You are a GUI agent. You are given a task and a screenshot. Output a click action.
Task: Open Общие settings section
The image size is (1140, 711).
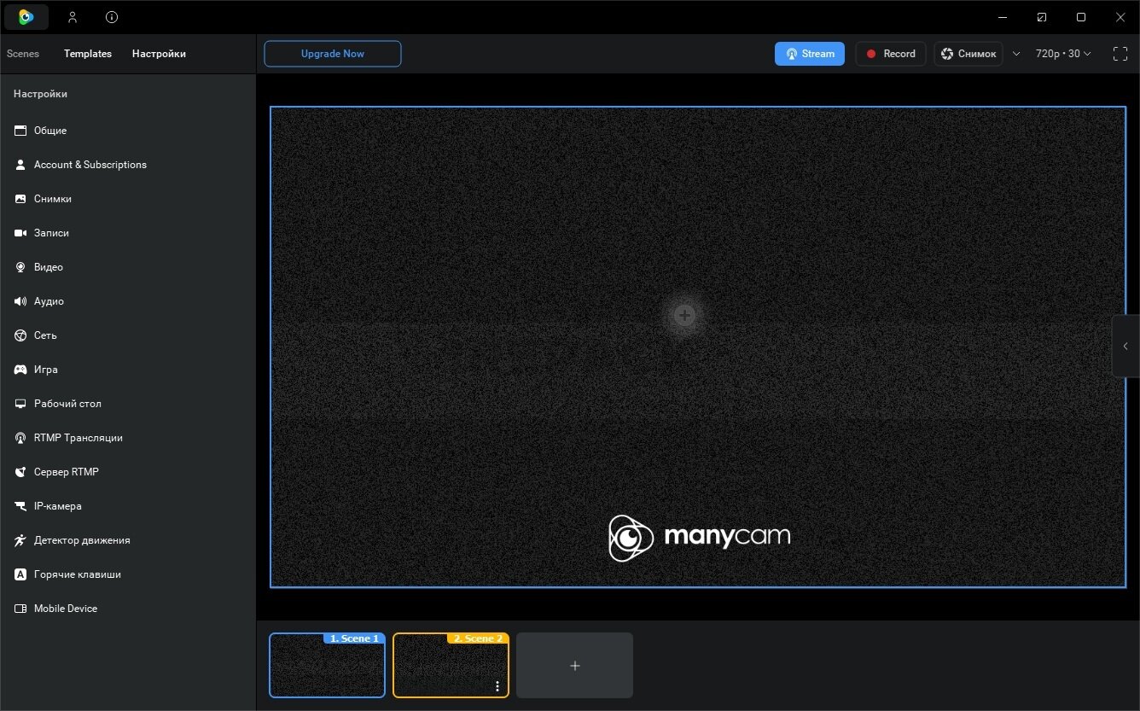click(128, 131)
